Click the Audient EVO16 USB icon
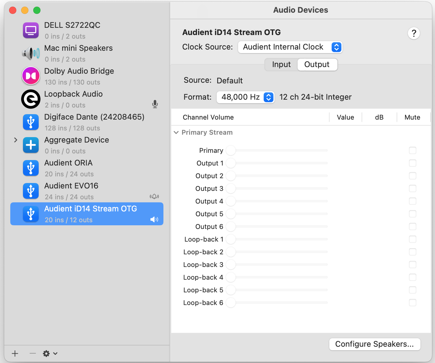The width and height of the screenshot is (435, 363). click(31, 191)
